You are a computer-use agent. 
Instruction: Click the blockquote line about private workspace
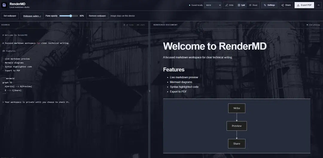point(36,102)
